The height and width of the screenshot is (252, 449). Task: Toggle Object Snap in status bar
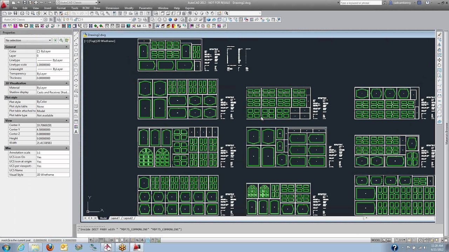tap(117, 240)
